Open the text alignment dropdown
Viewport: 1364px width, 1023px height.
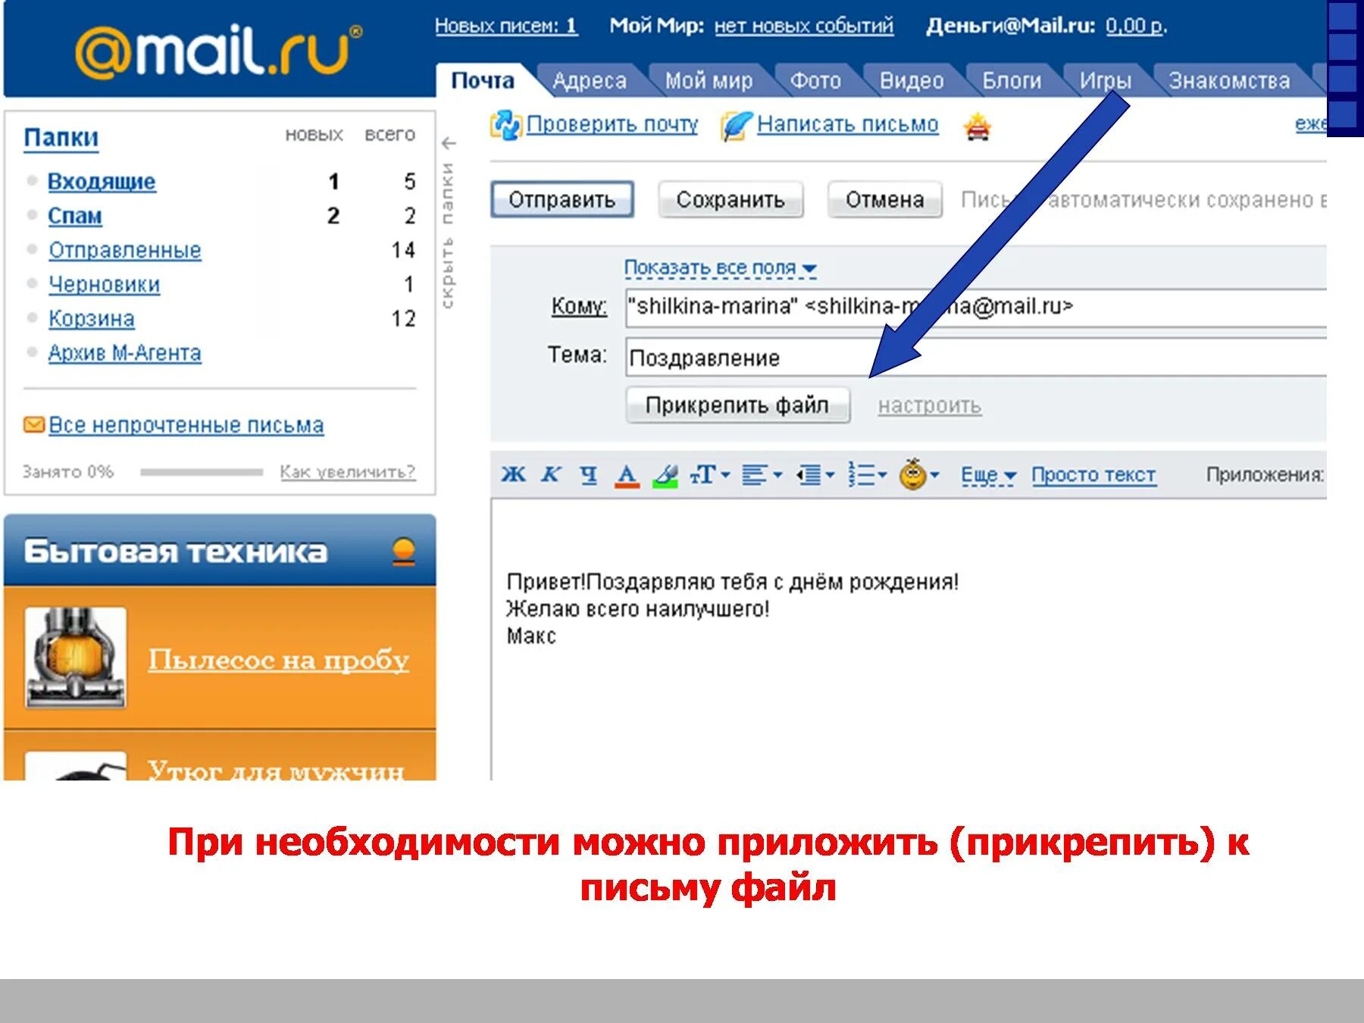click(762, 475)
